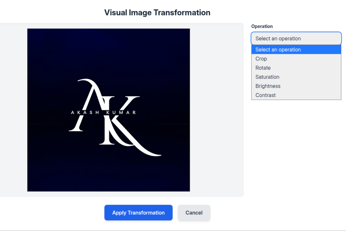Pick the Rotate operation
346x231 pixels.
pyautogui.click(x=296, y=68)
